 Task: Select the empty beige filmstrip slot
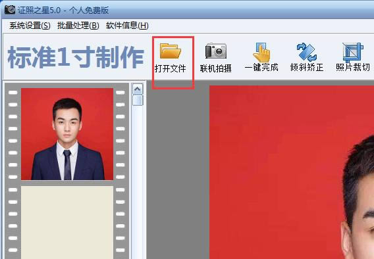pyautogui.click(x=67, y=222)
